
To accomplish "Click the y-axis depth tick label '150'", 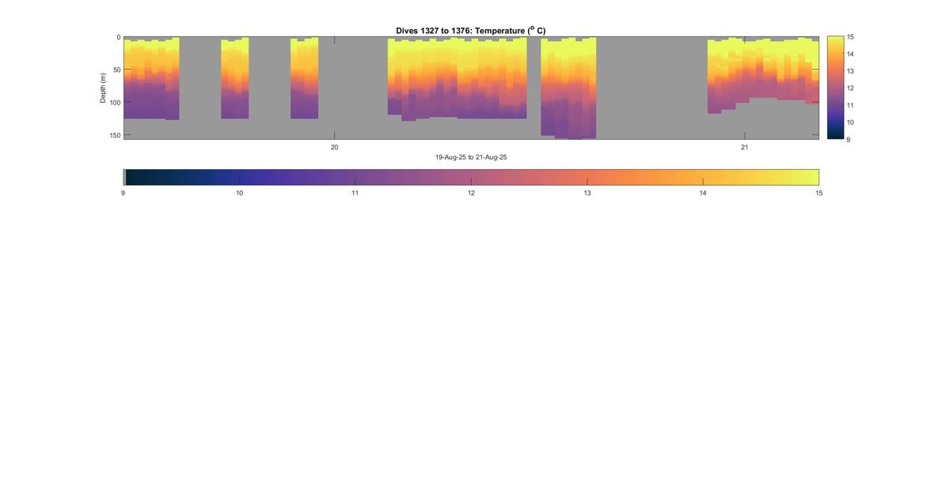I will 114,135.
